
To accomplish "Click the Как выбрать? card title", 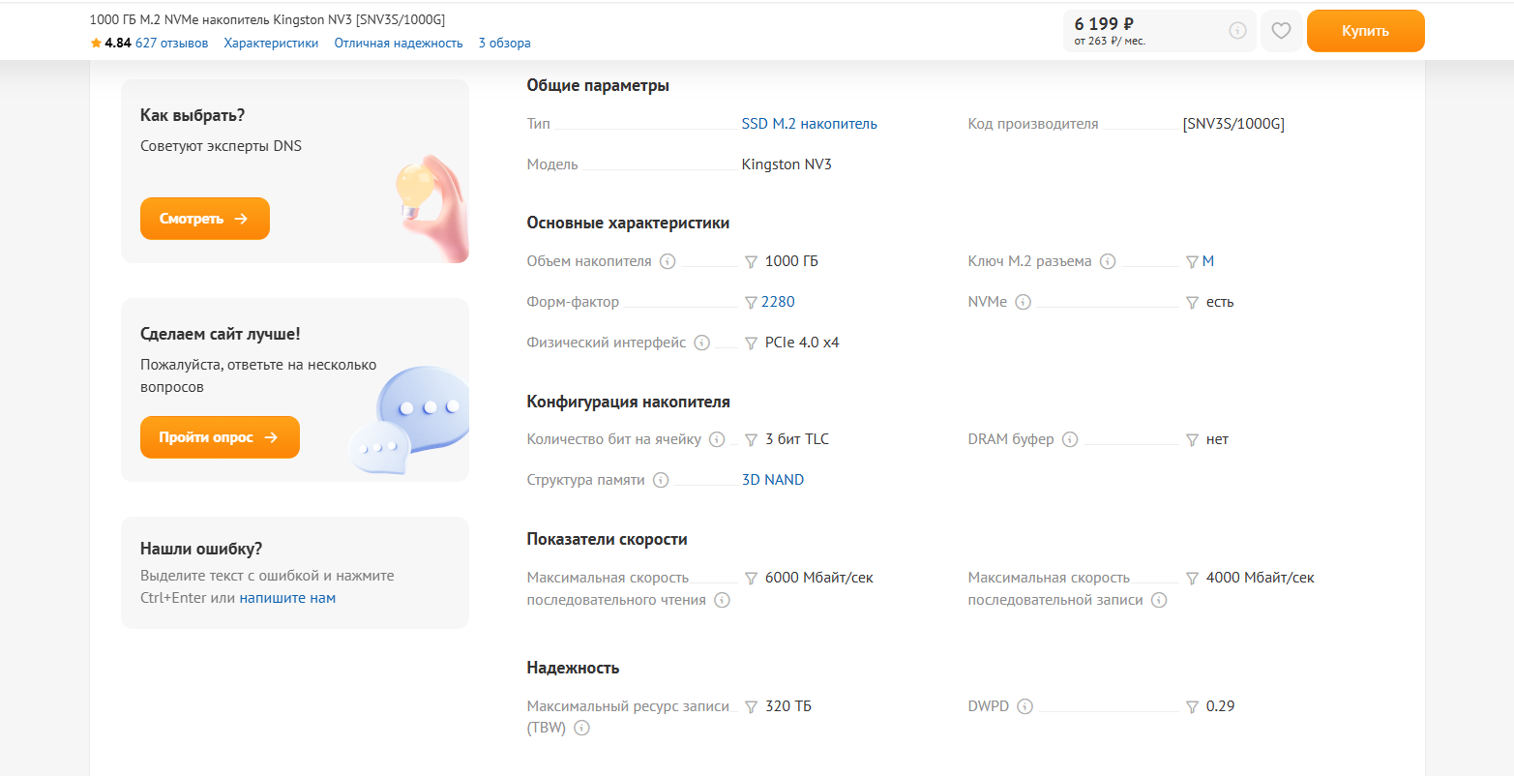I will (193, 115).
